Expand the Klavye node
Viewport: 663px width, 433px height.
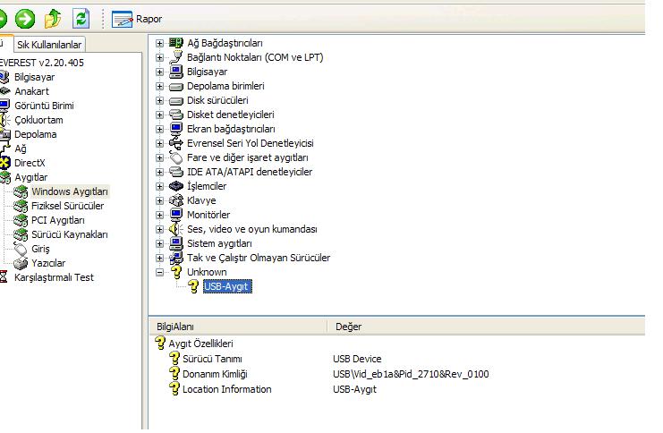pyautogui.click(x=159, y=201)
